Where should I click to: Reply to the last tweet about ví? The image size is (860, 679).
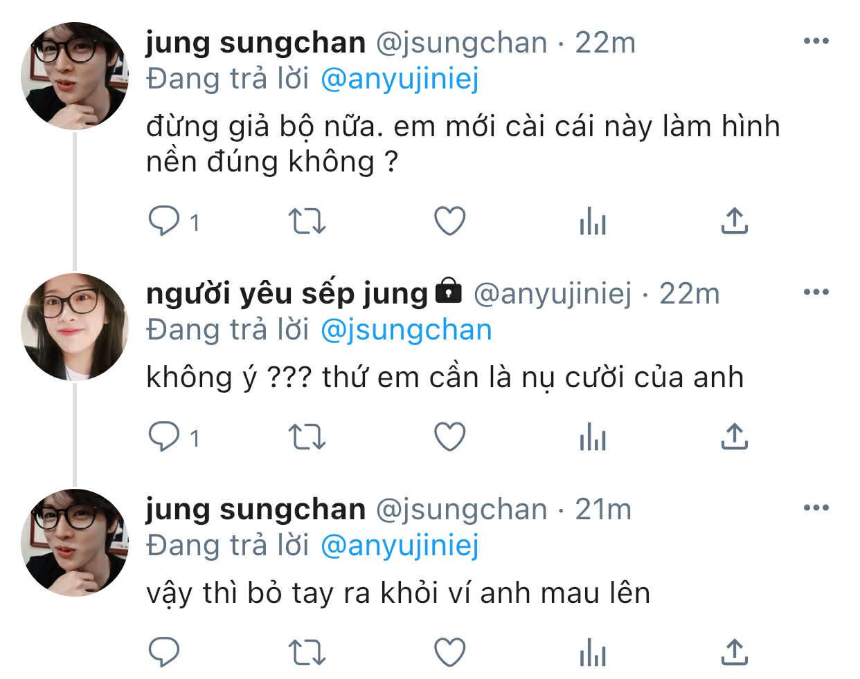pyautogui.click(x=165, y=652)
